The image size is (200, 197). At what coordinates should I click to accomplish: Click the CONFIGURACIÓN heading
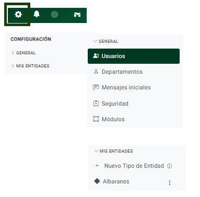tap(31, 39)
